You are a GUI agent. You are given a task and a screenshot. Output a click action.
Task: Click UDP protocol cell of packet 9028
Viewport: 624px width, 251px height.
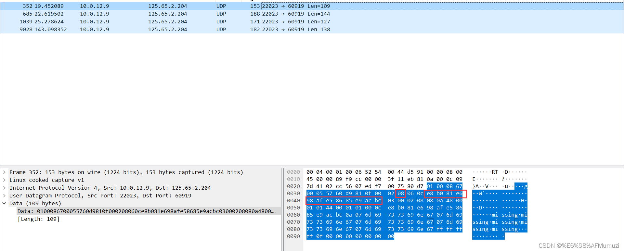221,30
